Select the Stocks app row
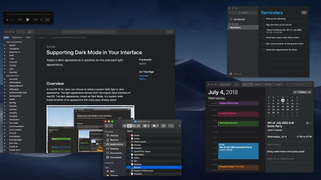Viewport: 321px width, 180px height. (154, 167)
